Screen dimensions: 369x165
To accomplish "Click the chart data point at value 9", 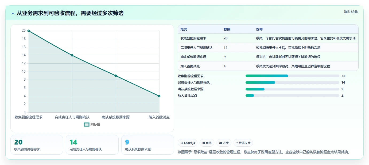I will (116, 76).
